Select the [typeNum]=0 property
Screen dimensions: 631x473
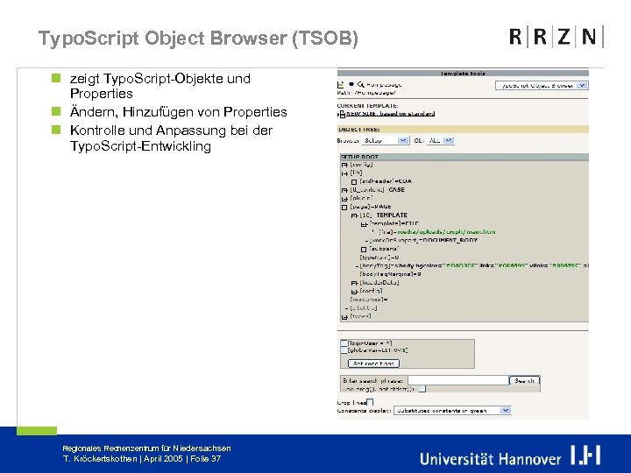coord(379,258)
